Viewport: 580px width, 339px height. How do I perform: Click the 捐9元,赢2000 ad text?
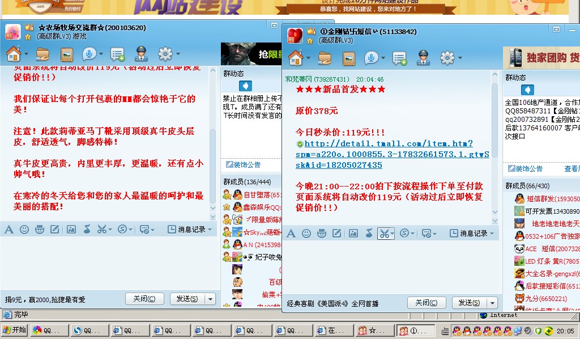[x=45, y=299]
